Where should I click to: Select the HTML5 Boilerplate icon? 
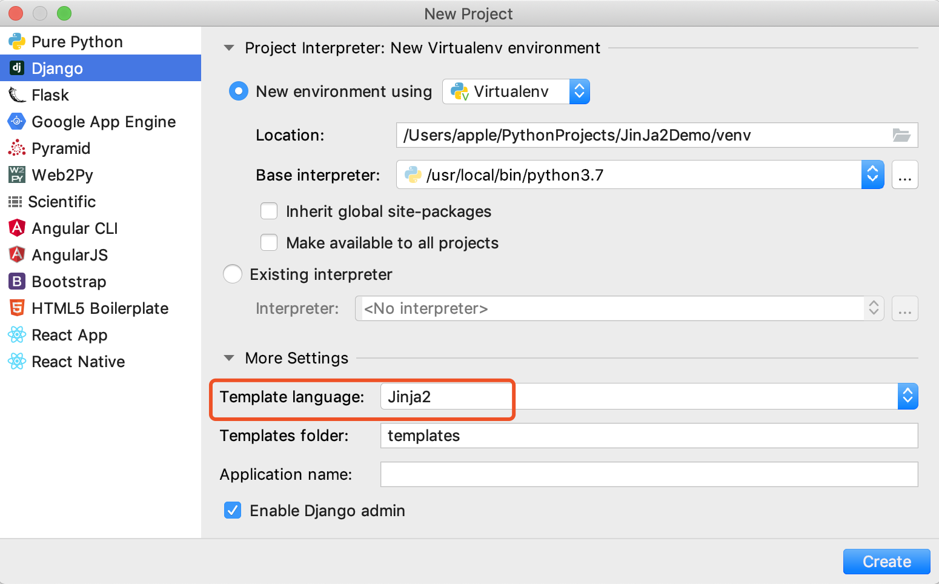click(x=16, y=308)
